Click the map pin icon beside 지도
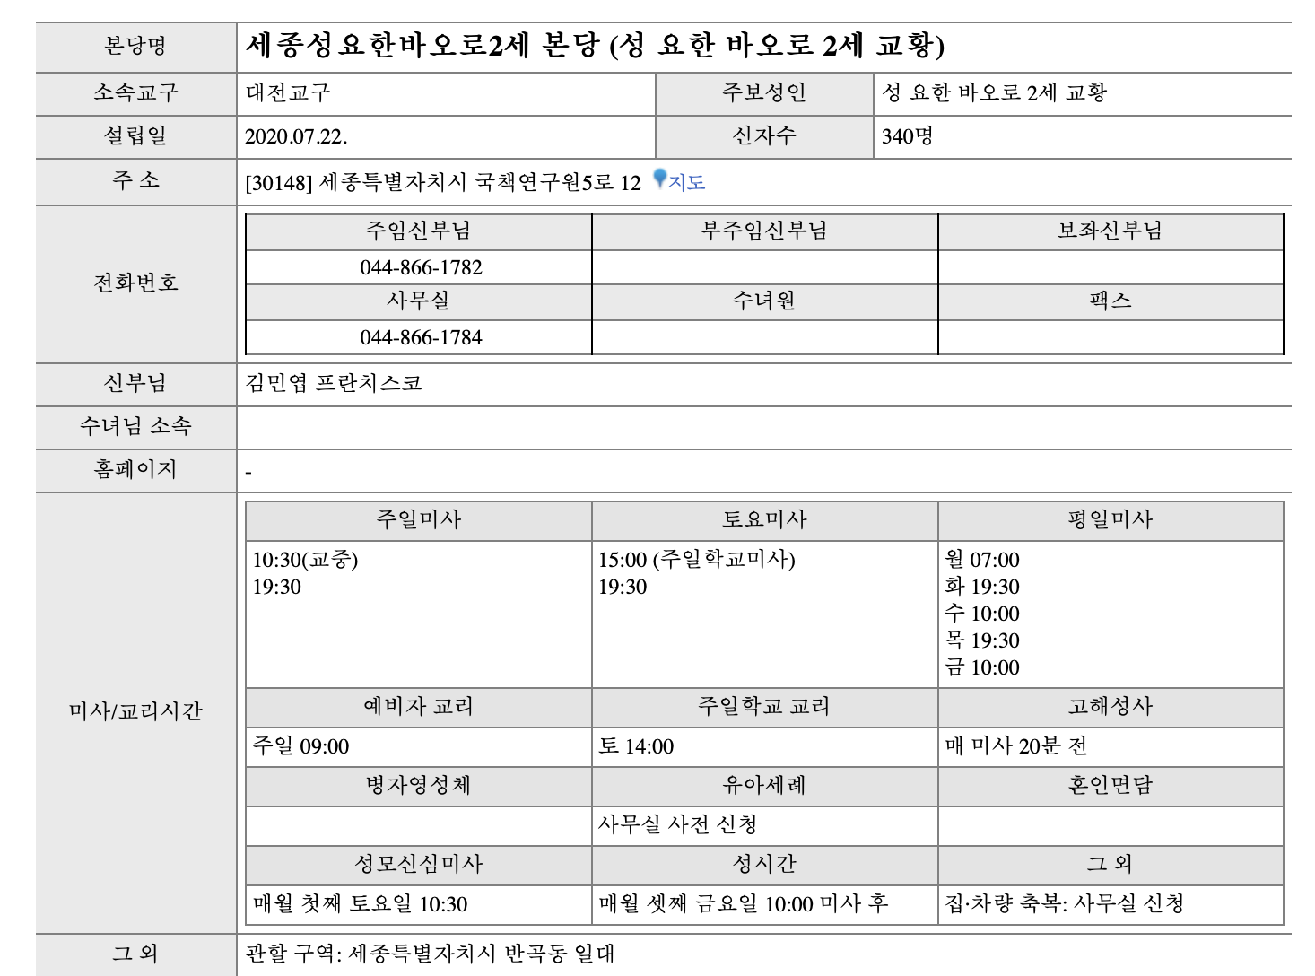The width and height of the screenshot is (1315, 976). coord(660,179)
